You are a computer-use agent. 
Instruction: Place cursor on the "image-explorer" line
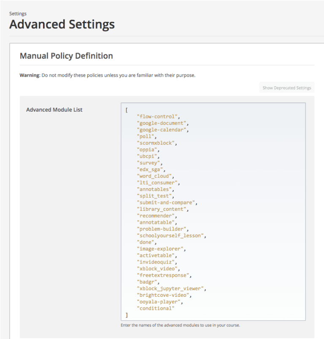[x=161, y=249]
